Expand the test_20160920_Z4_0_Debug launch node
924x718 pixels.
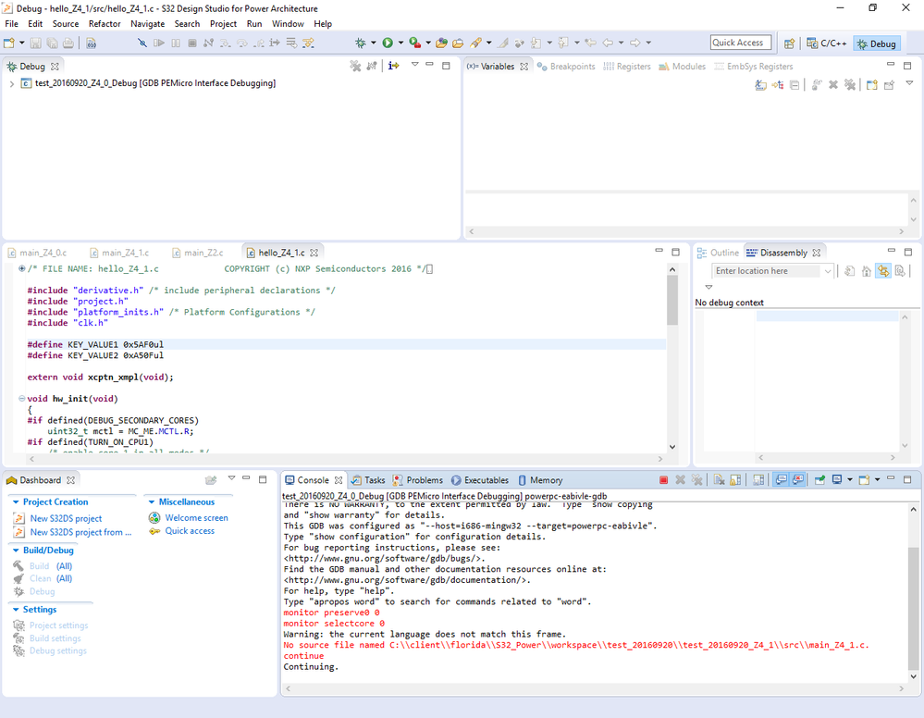(12, 83)
